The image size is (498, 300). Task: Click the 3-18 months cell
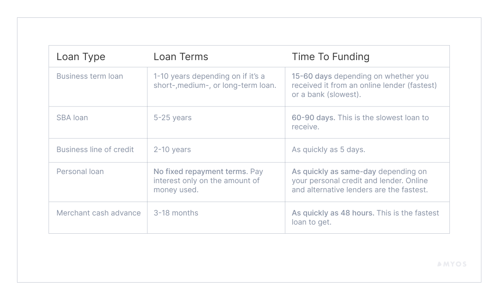176,213
